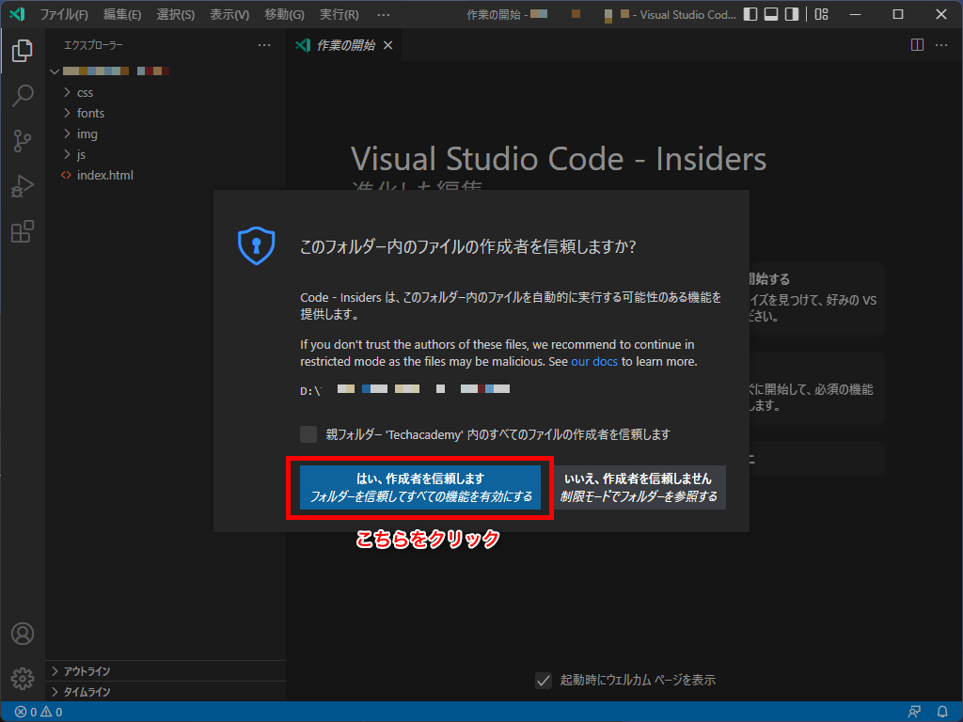
Task: Open the Extensions view icon
Action: click(x=23, y=232)
